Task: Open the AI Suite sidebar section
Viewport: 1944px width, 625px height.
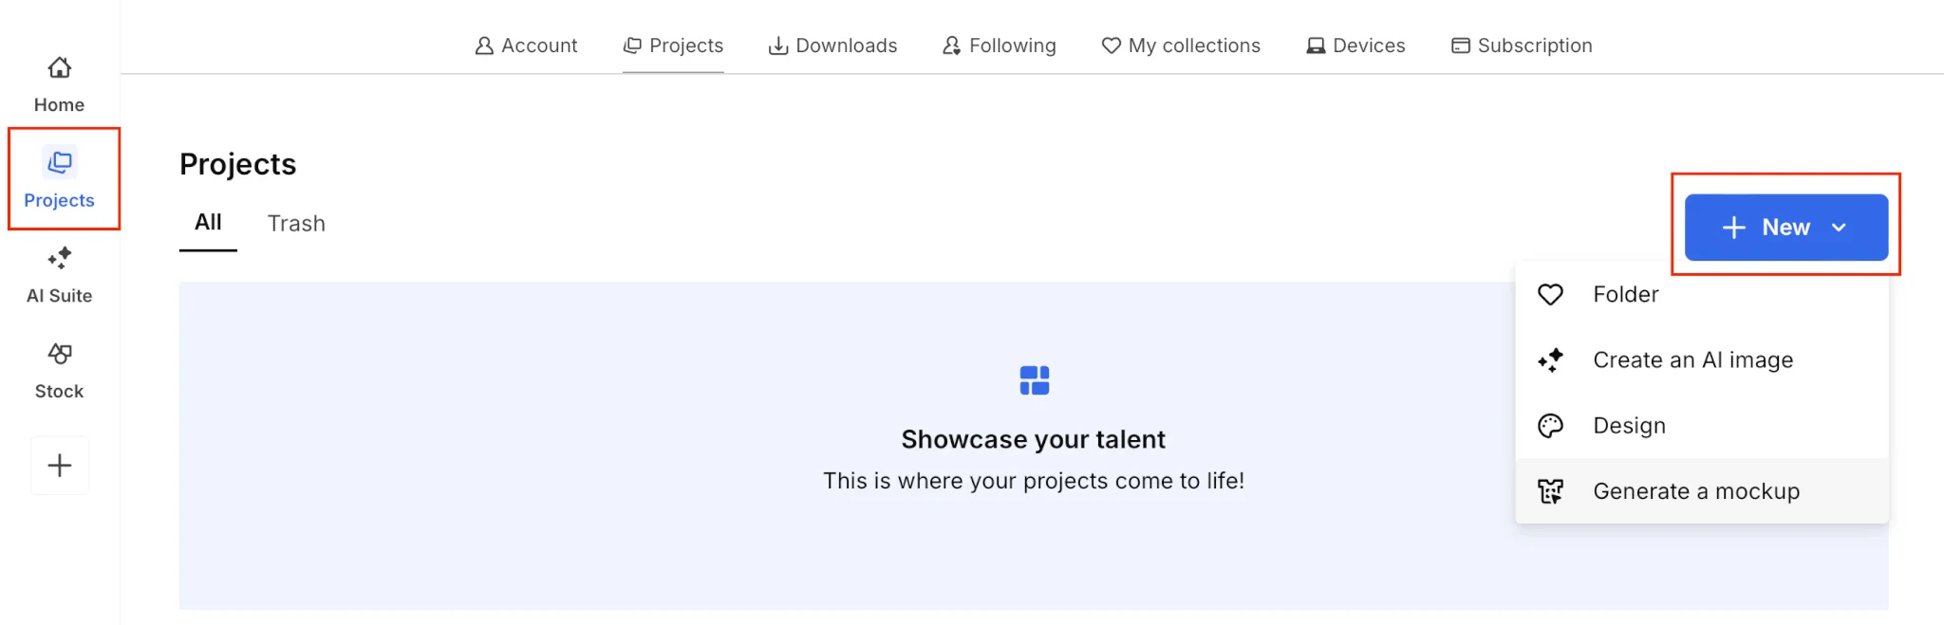Action: tap(59, 275)
